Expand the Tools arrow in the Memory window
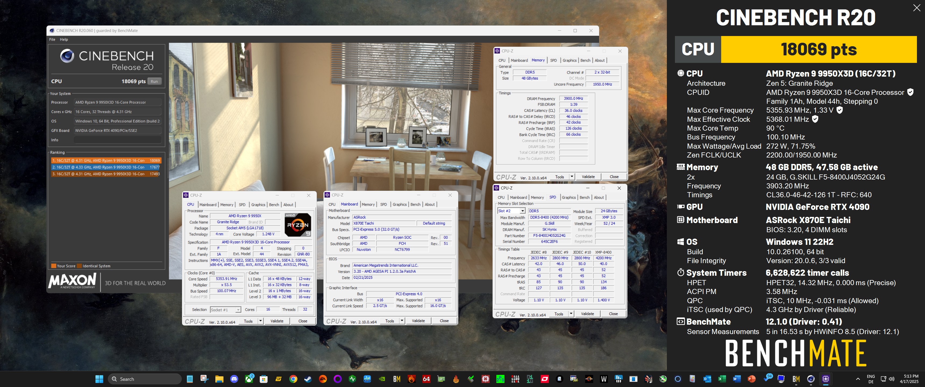925x387 pixels. pos(572,177)
